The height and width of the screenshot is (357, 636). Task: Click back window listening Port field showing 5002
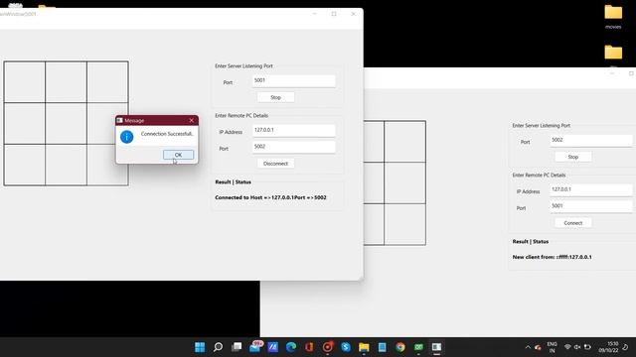click(591, 140)
